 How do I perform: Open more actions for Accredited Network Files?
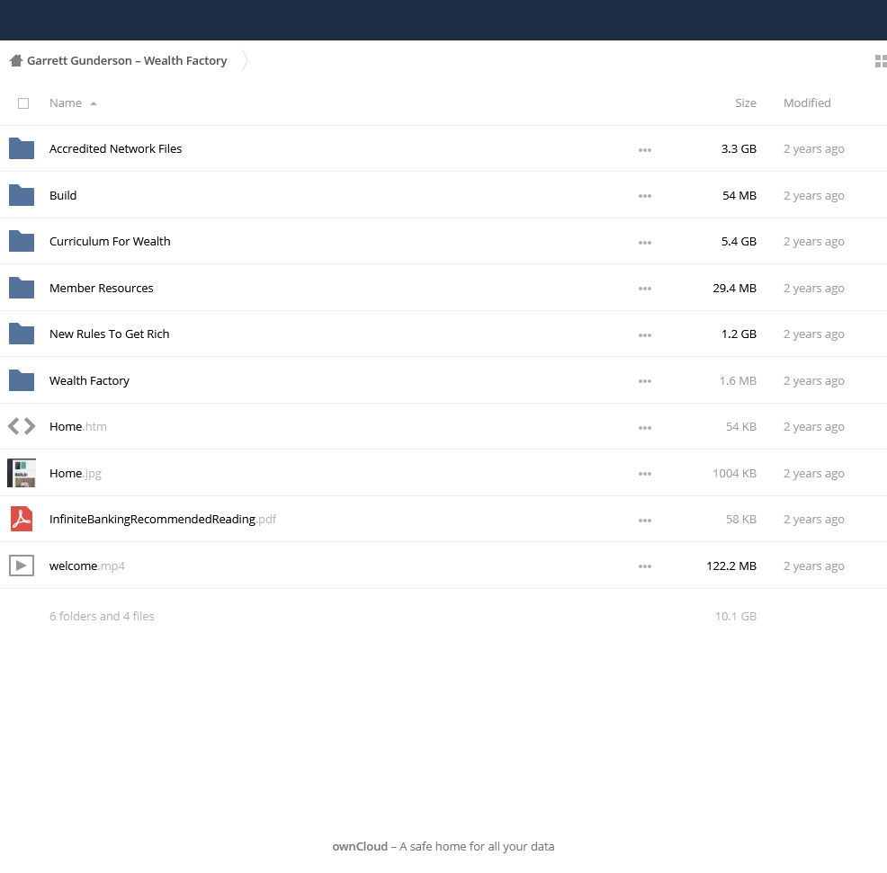pos(645,150)
